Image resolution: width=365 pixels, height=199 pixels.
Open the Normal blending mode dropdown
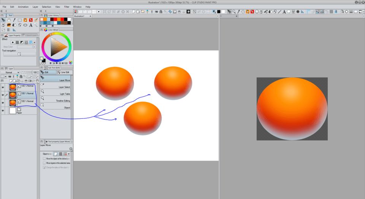10,72
